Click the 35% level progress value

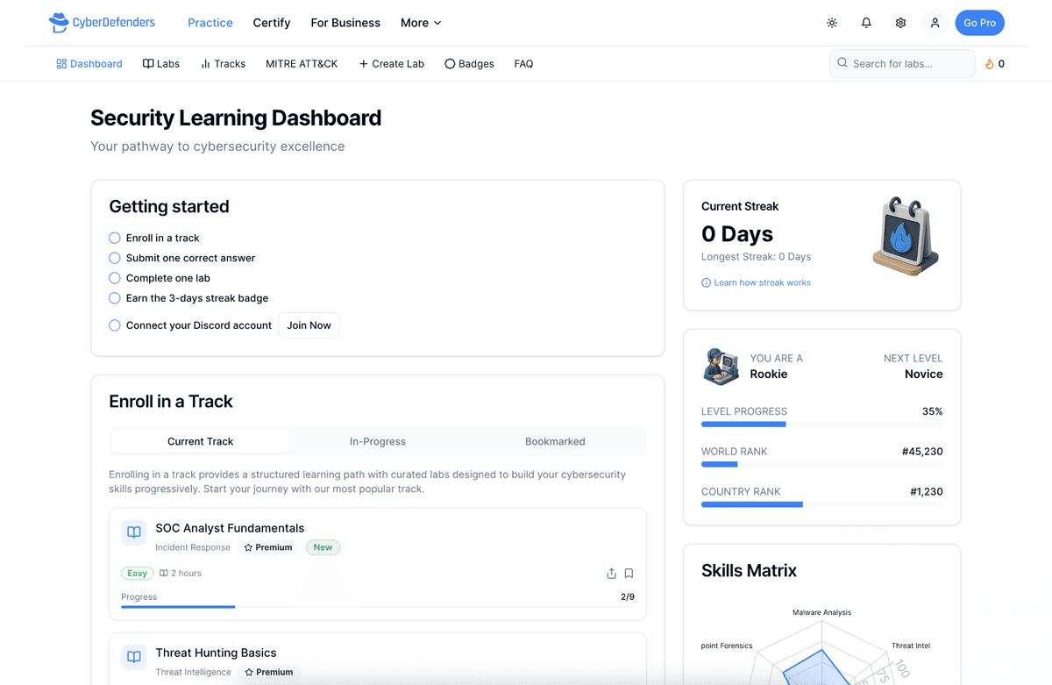point(933,411)
